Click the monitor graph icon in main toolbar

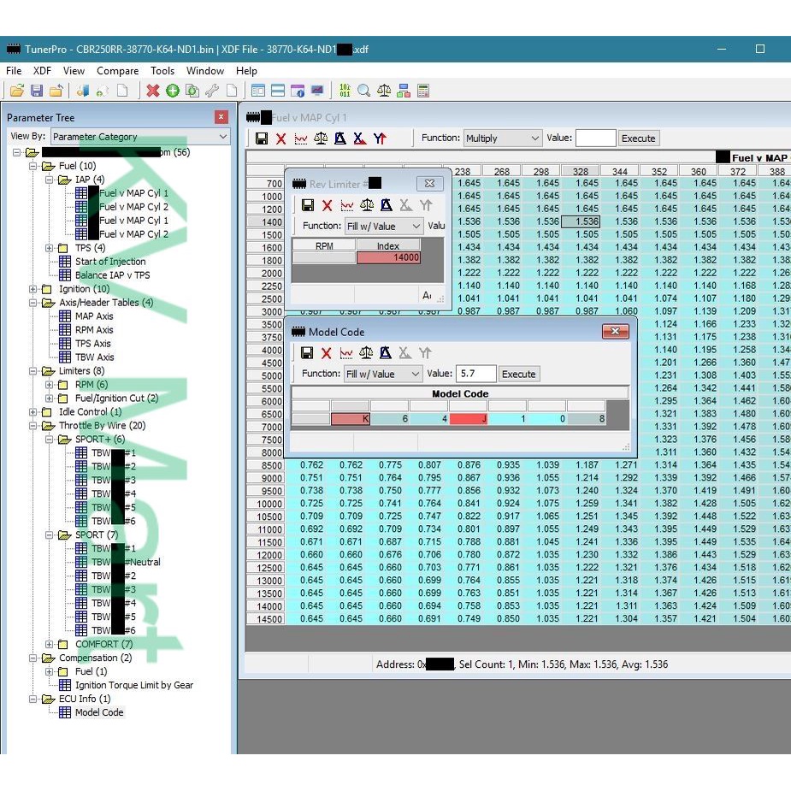point(316,91)
